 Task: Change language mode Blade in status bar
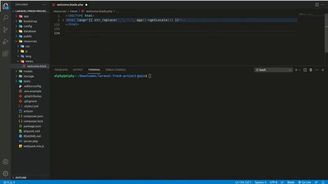click(291, 182)
